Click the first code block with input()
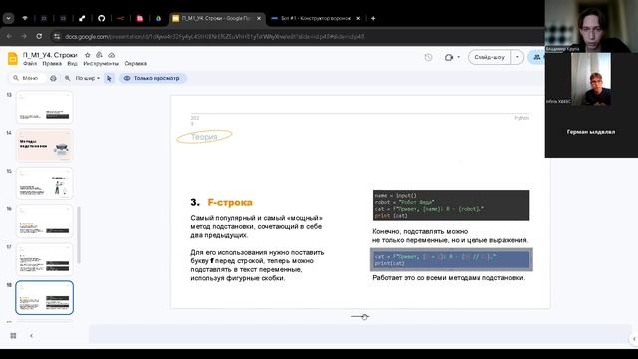The width and height of the screenshot is (638, 359). pyautogui.click(x=451, y=205)
